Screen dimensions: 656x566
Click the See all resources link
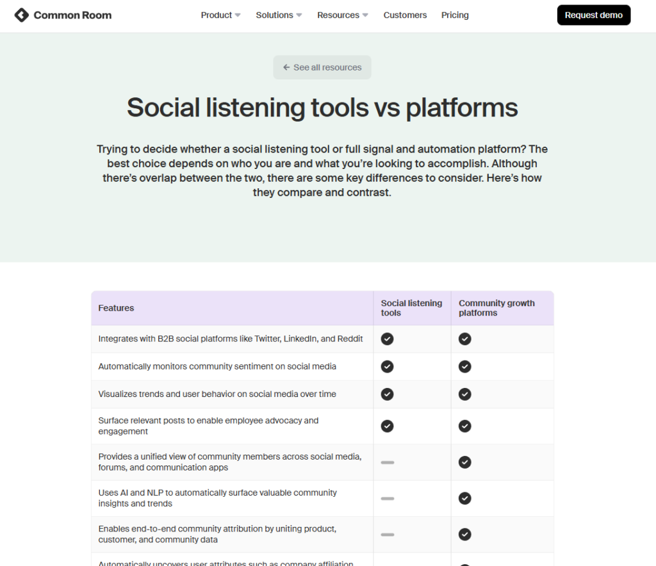pyautogui.click(x=322, y=67)
